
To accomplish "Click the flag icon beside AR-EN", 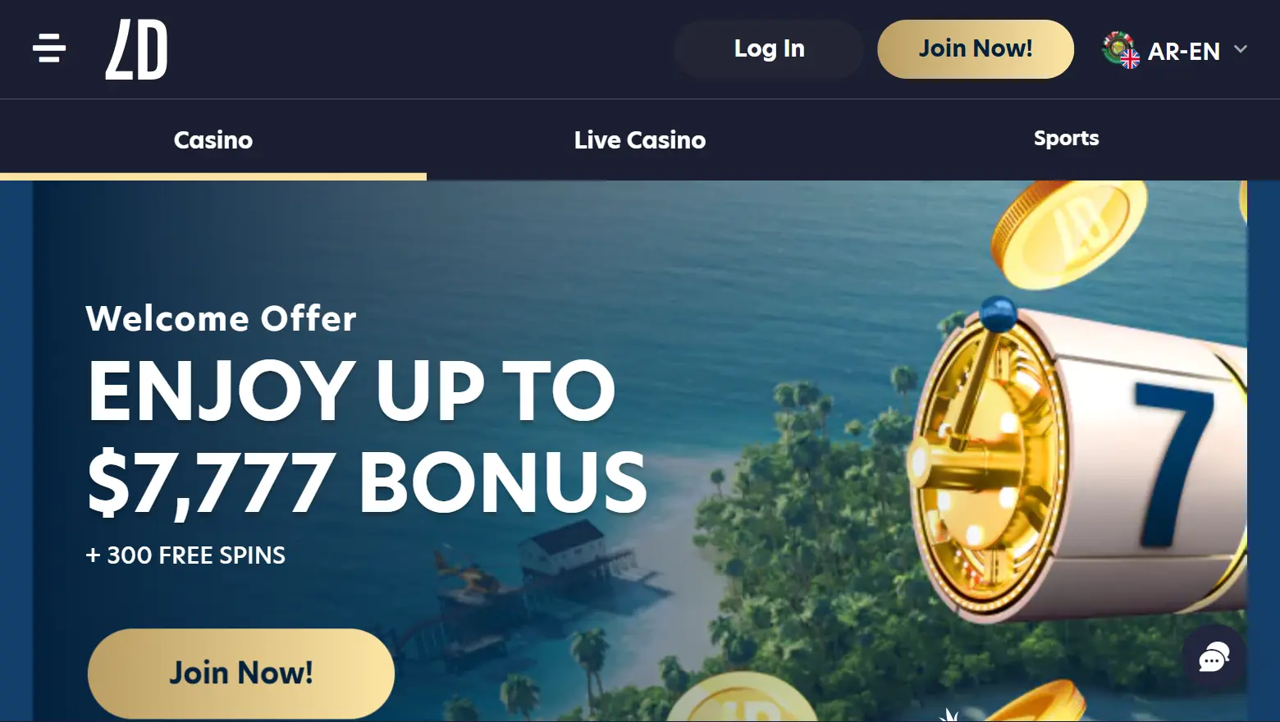I will tap(1121, 50).
